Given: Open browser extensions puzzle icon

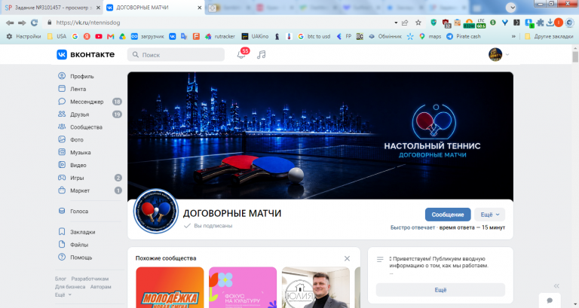Looking at the screenshot, I should pyautogui.click(x=540, y=23).
